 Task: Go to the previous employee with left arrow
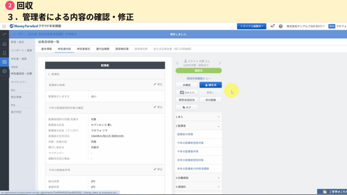pyautogui.click(x=177, y=63)
